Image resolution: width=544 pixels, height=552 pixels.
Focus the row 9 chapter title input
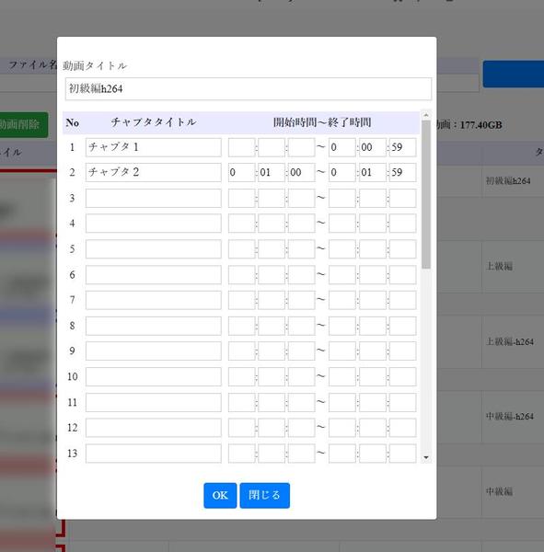tap(154, 351)
